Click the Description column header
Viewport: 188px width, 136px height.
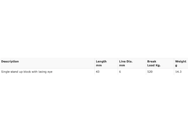(x=10, y=61)
